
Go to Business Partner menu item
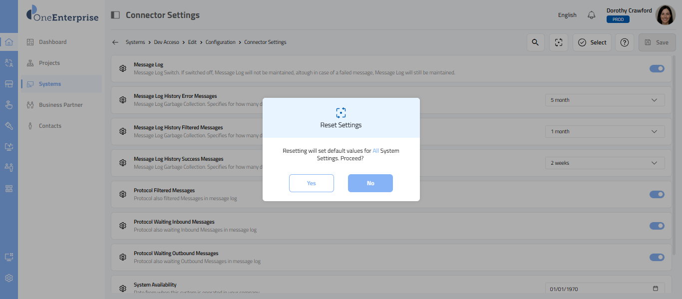(60, 105)
